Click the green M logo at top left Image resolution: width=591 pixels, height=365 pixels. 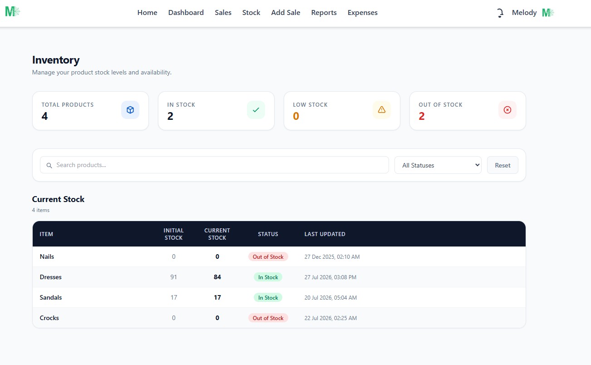tap(12, 12)
